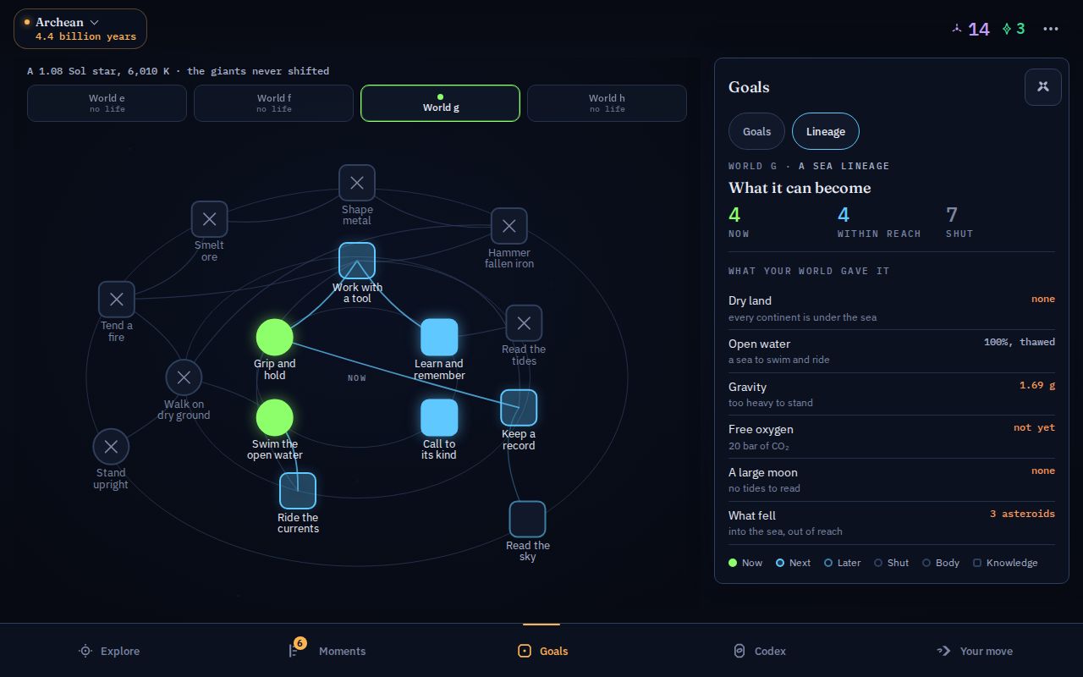The width and height of the screenshot is (1083, 677).
Task: Collapse the Goals panel
Action: click(1043, 86)
